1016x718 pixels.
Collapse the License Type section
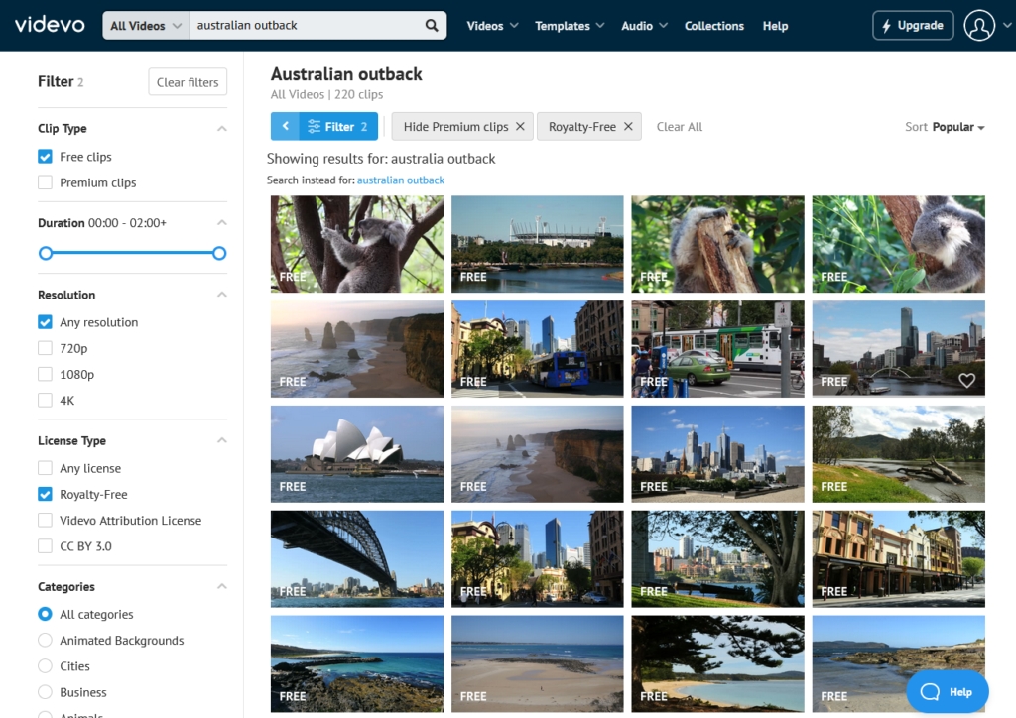(x=222, y=440)
